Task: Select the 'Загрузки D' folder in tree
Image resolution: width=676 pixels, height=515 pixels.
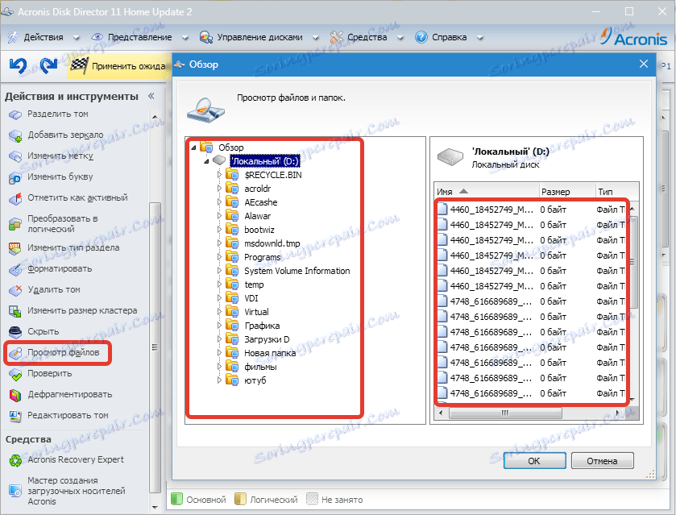Action: (x=267, y=339)
